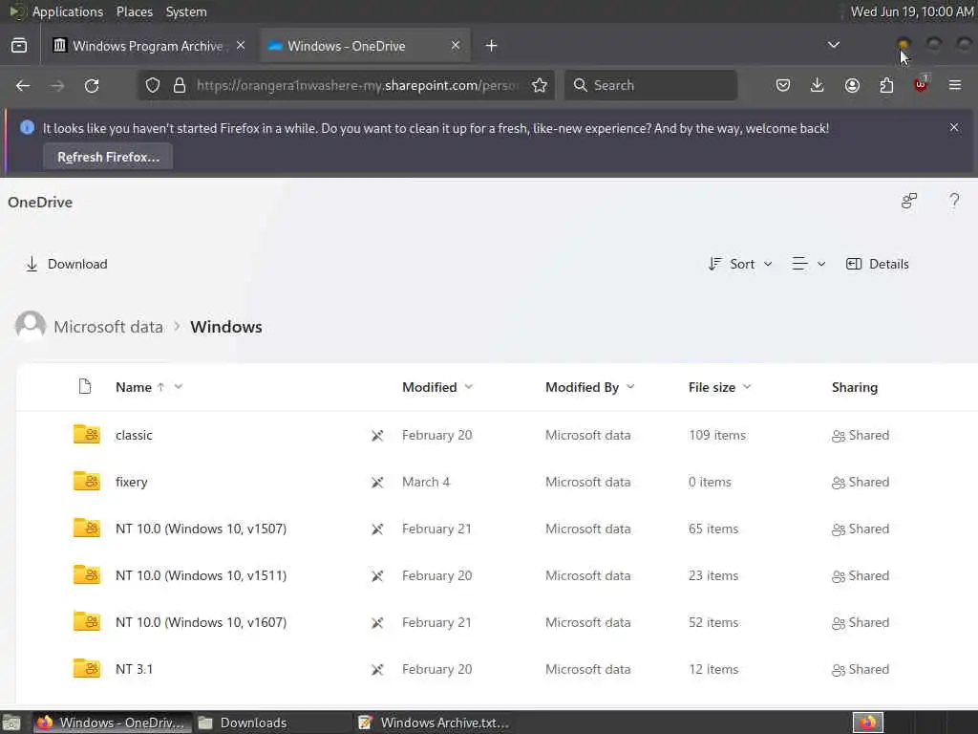Close the Windows Program Archive tab
This screenshot has height=734, width=978.
click(241, 46)
